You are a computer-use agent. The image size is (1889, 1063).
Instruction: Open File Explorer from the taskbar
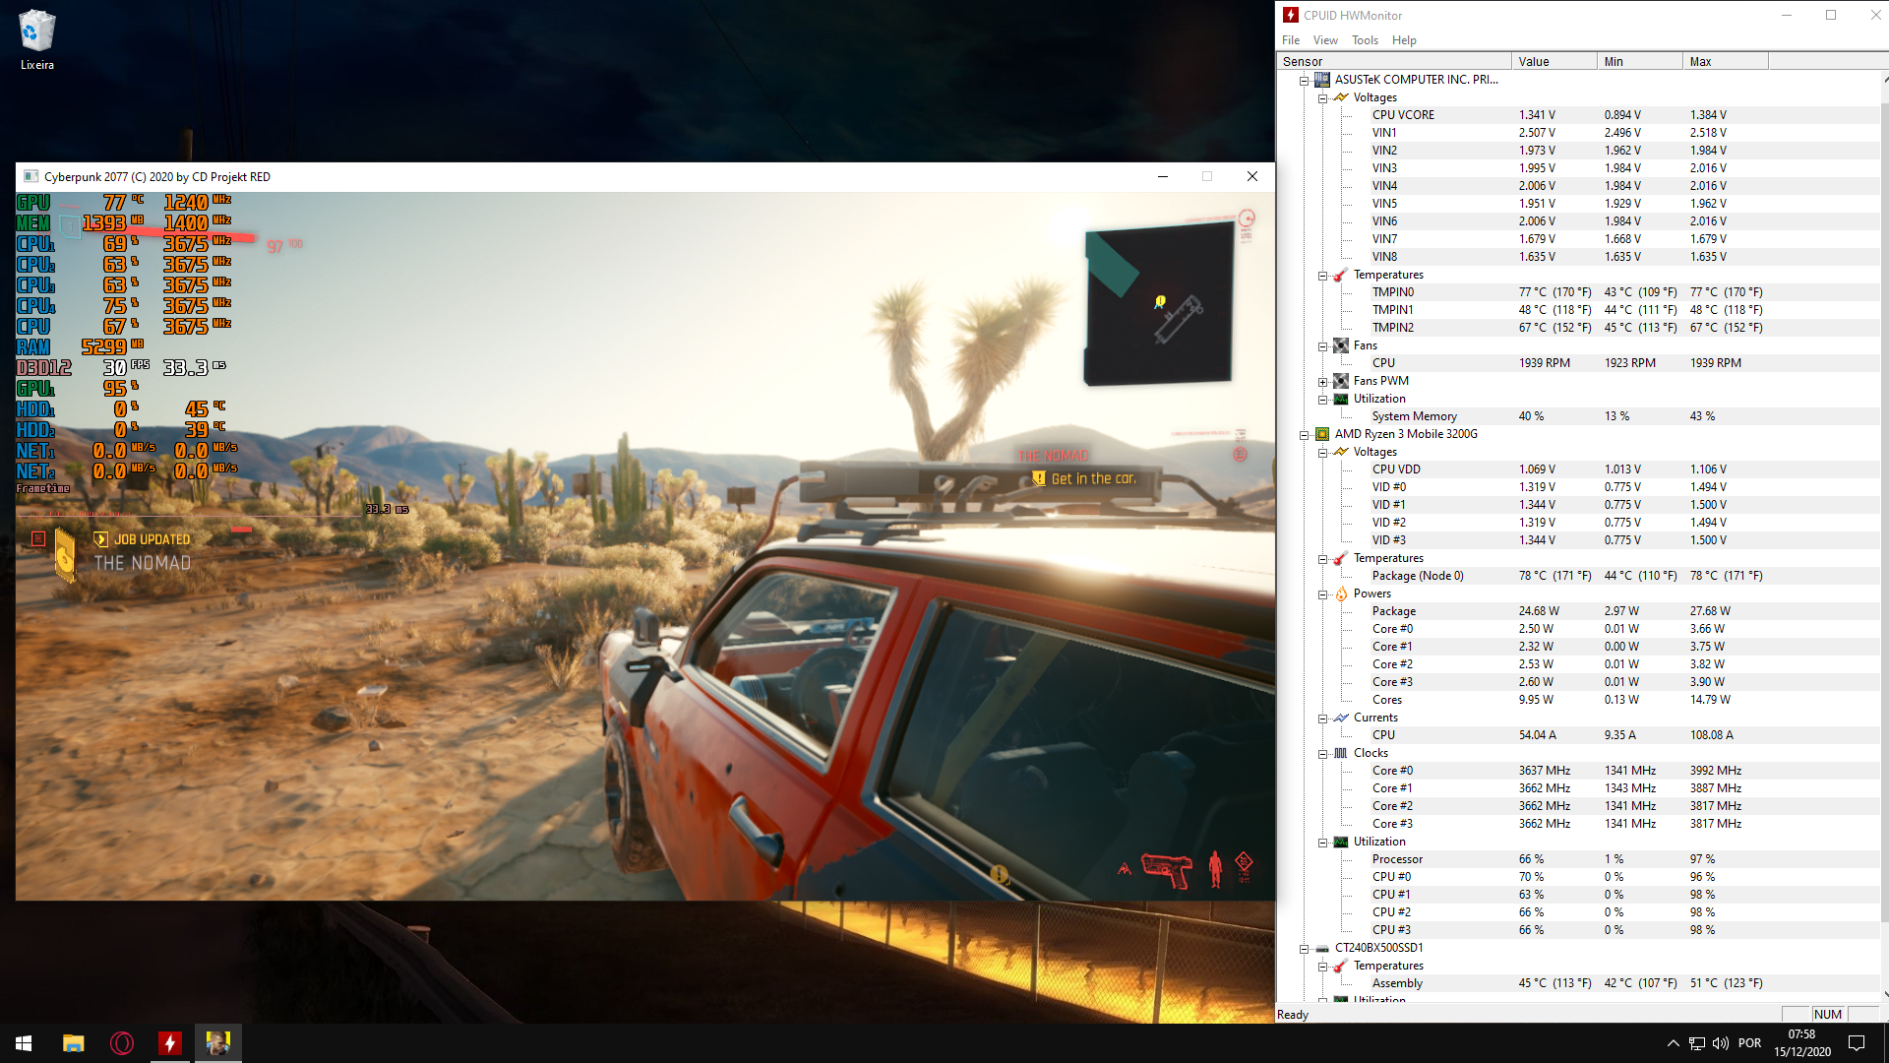[73, 1043]
